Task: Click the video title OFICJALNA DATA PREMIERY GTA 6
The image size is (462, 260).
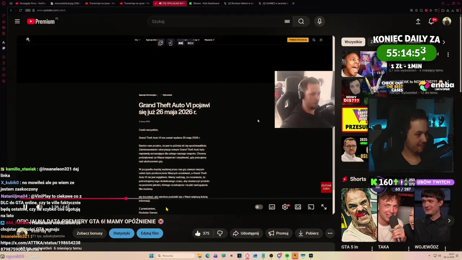Action: click(x=90, y=221)
